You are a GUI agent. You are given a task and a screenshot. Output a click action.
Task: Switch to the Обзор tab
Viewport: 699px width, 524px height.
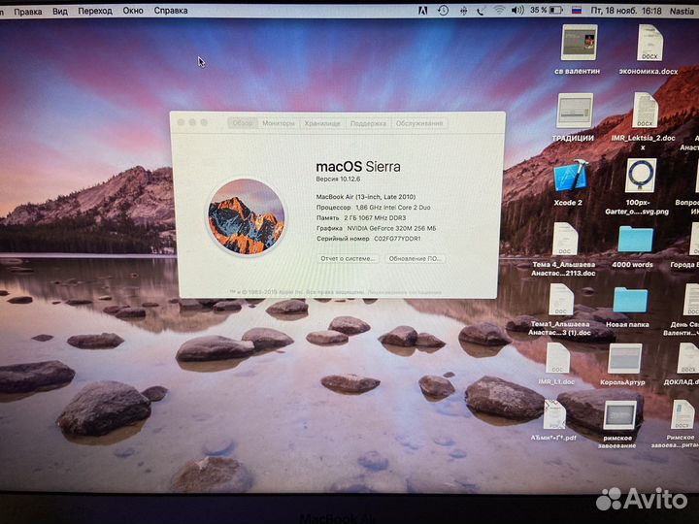243,123
